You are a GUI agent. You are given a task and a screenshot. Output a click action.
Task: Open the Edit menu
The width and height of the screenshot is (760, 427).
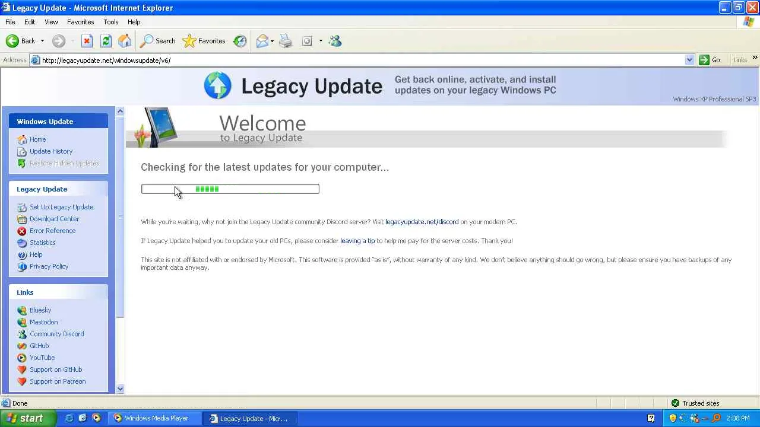30,22
